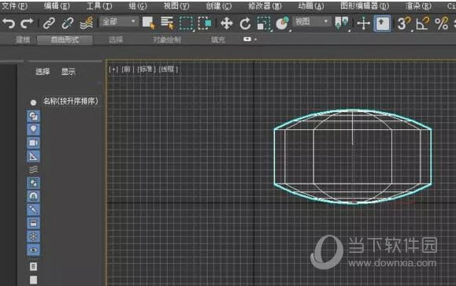This screenshot has width=456, height=286.
Task: Open viewport [线框] display mode menu
Action: point(168,69)
